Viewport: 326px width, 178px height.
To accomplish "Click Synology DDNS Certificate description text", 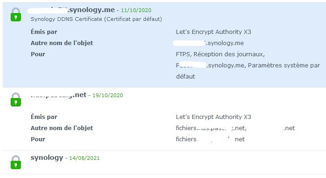I will coord(96,19).
